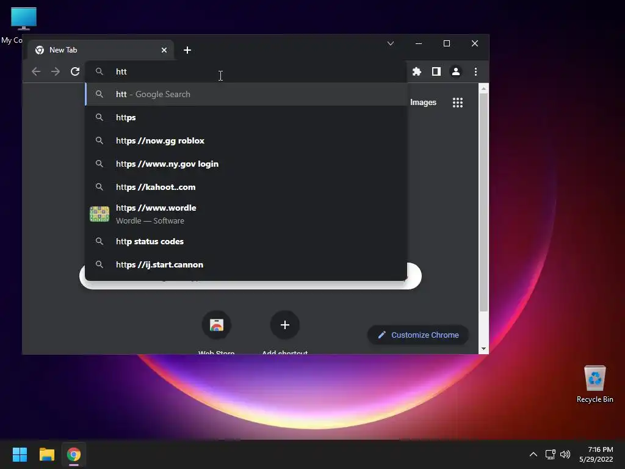
Task: Maximize the Chrome window
Action: (446, 43)
